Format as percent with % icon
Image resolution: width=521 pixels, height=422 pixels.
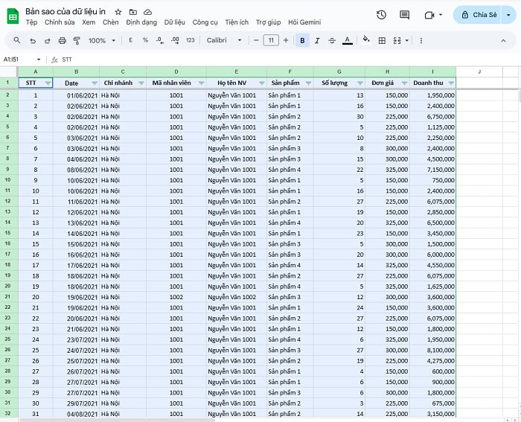[145, 40]
